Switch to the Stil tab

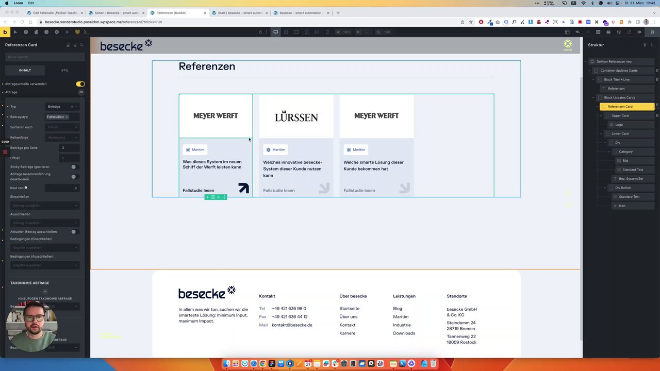tap(65, 70)
